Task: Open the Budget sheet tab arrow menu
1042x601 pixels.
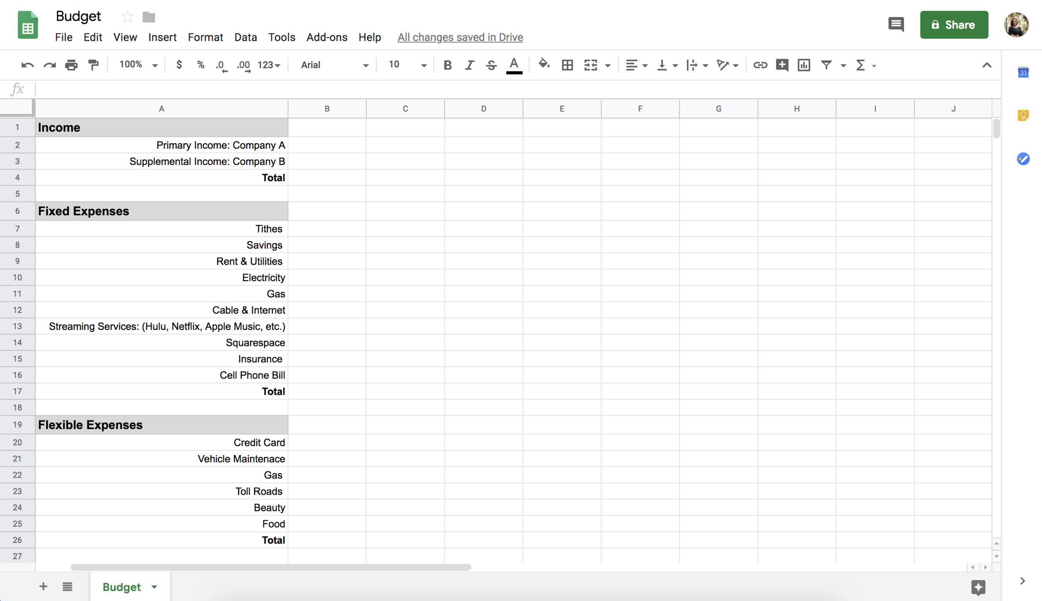Action: (155, 587)
